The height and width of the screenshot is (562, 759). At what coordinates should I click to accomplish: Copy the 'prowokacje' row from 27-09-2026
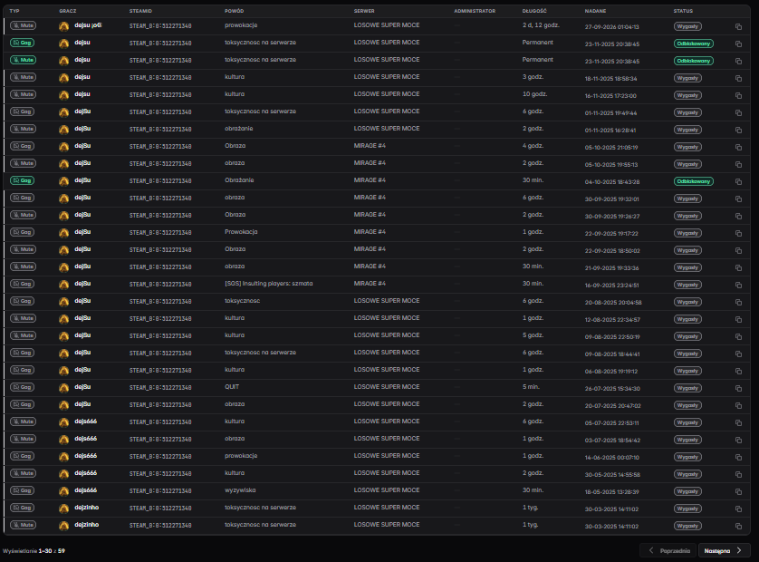(738, 26)
